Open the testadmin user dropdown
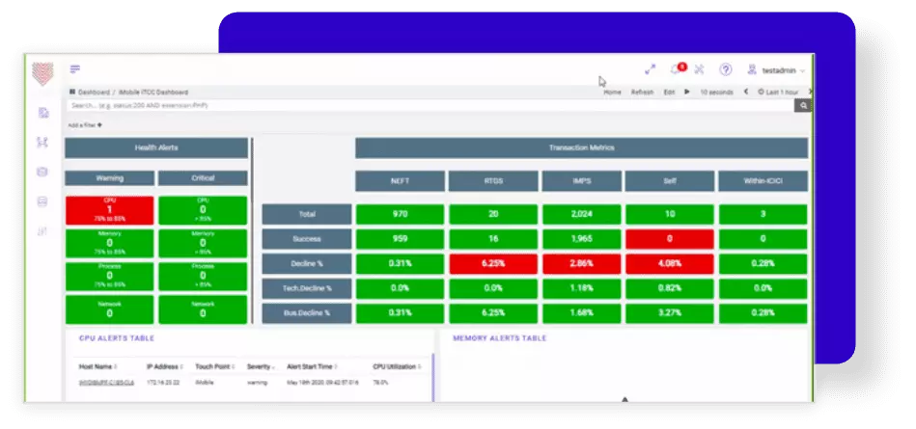 point(776,70)
